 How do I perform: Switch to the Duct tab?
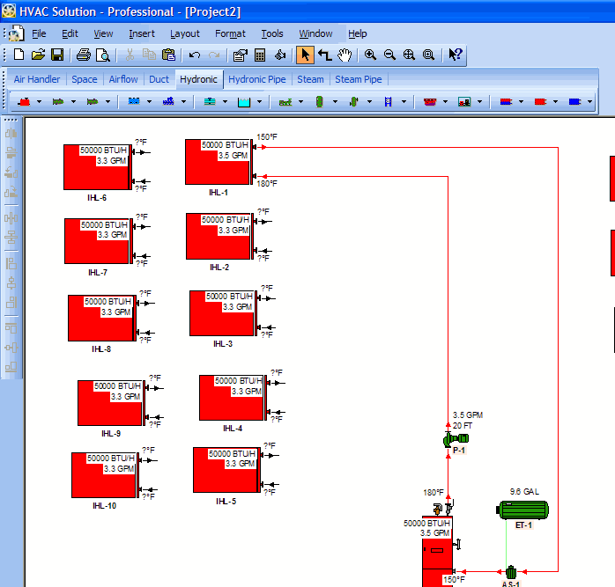click(x=159, y=79)
